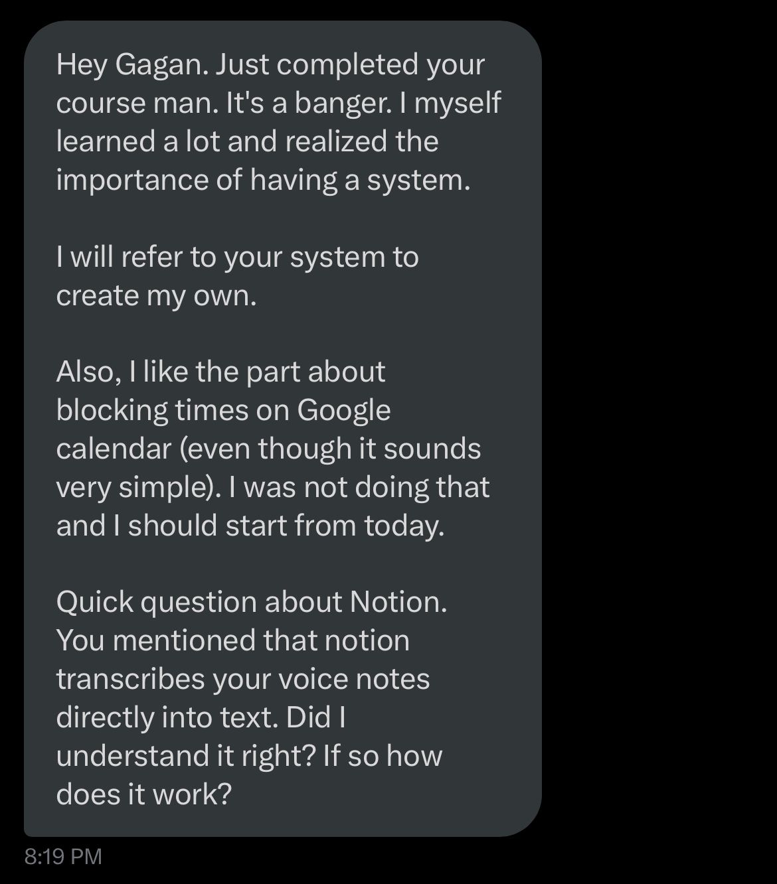Click the words 'completed your' in first line
This screenshot has height=884, width=777.
click(381, 65)
